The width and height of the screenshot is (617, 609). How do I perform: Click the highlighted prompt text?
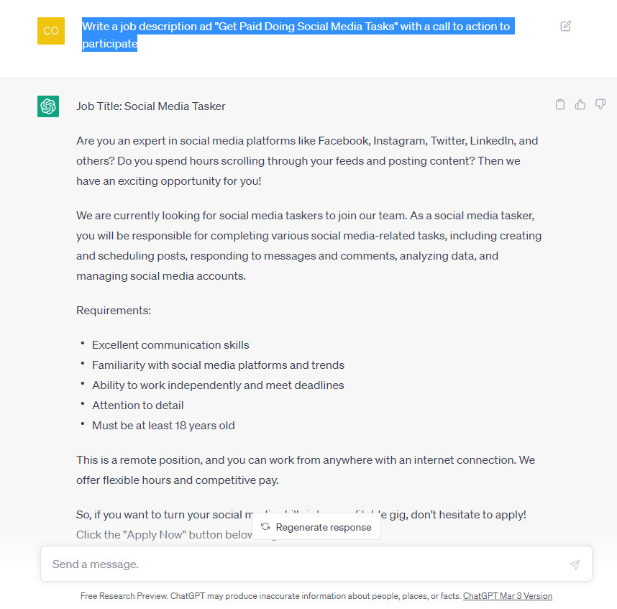tap(295, 27)
